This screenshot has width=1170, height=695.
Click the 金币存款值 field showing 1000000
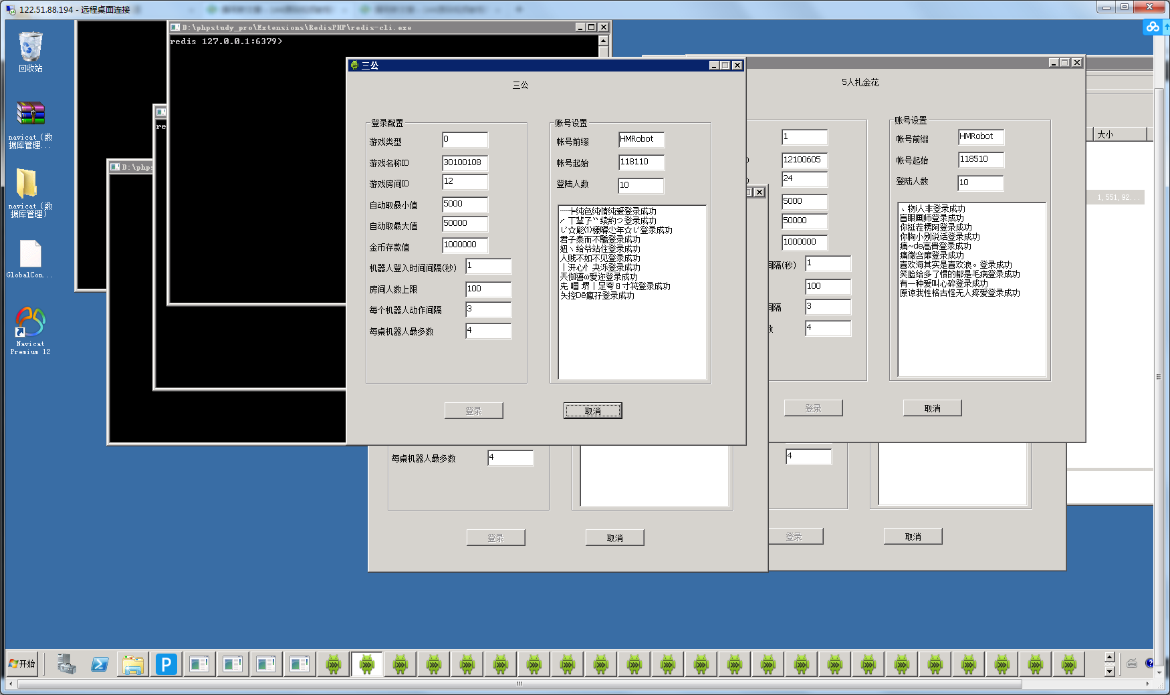pyautogui.click(x=465, y=245)
